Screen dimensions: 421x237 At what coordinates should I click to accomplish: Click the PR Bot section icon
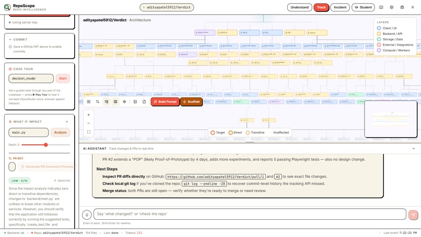tap(10, 159)
